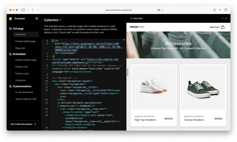The image size is (237, 142).
Task: Click the code editor minimap marker
Action: [x=124, y=40]
